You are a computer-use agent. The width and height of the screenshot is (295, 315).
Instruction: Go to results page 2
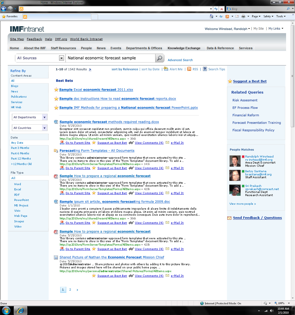tap(70, 289)
